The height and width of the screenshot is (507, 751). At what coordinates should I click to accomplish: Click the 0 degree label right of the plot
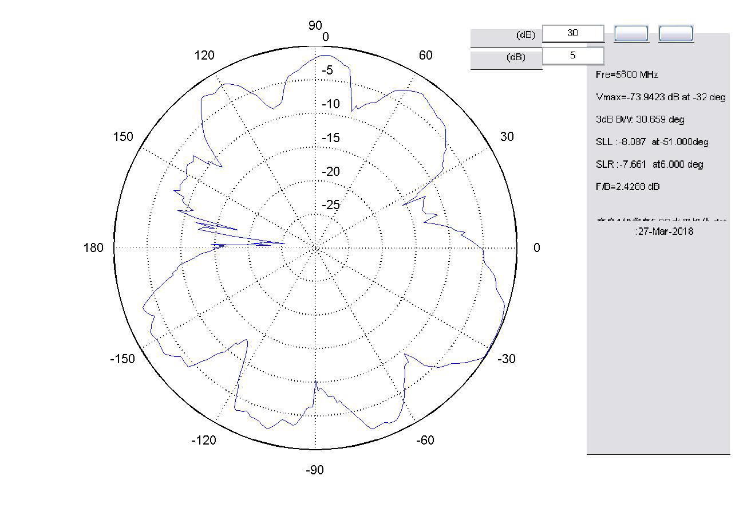536,248
